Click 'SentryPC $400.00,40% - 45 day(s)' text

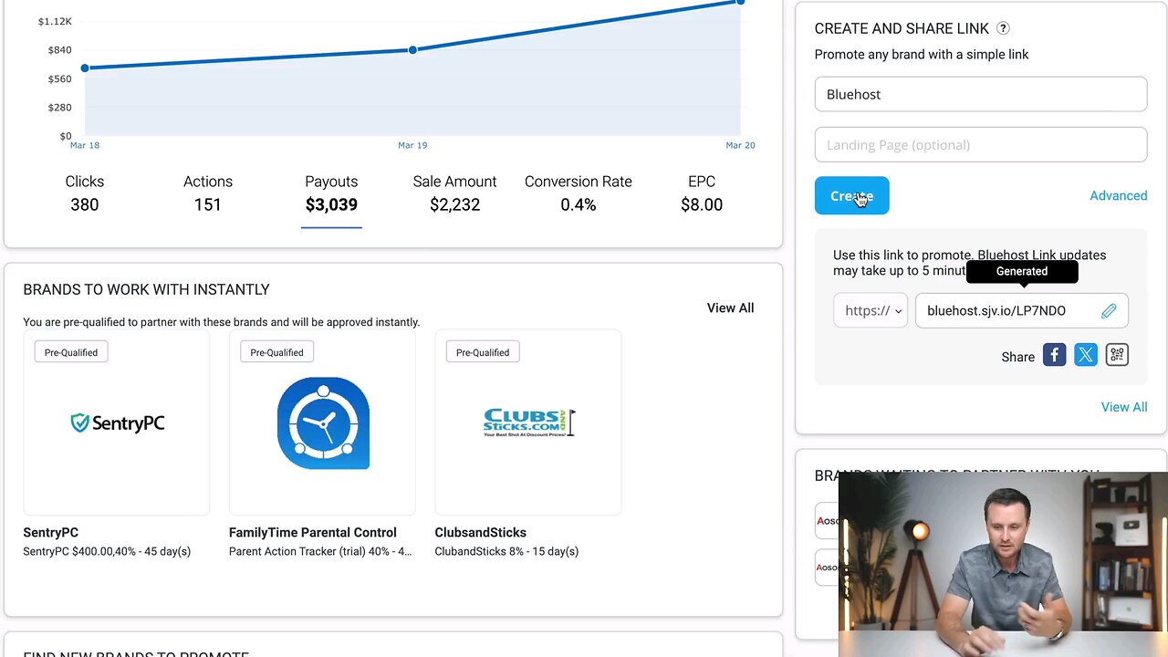(107, 551)
